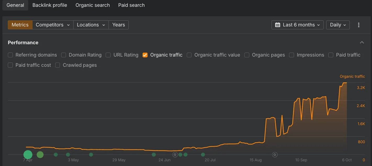Click the calendar icon in date range button
Image resolution: width=372 pixels, height=166 pixels.
point(278,25)
